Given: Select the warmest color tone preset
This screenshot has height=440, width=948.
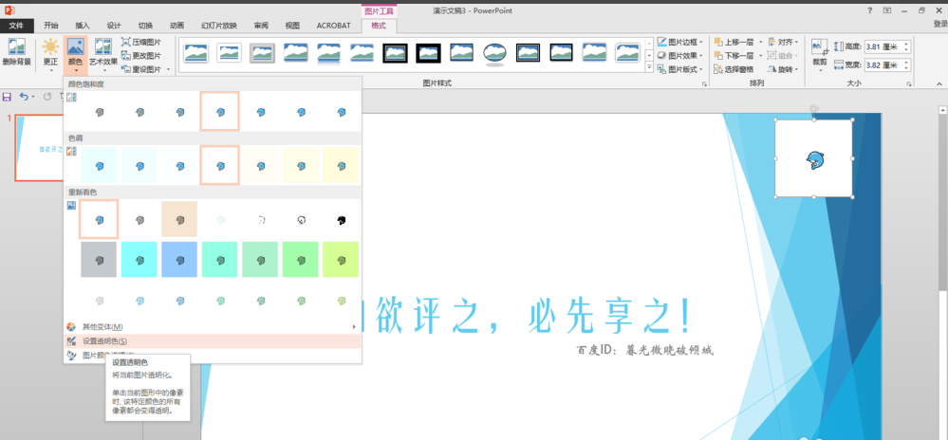Looking at the screenshot, I should [341, 166].
